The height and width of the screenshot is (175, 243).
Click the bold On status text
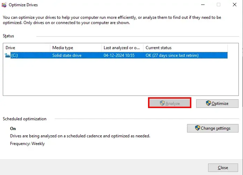point(13,129)
